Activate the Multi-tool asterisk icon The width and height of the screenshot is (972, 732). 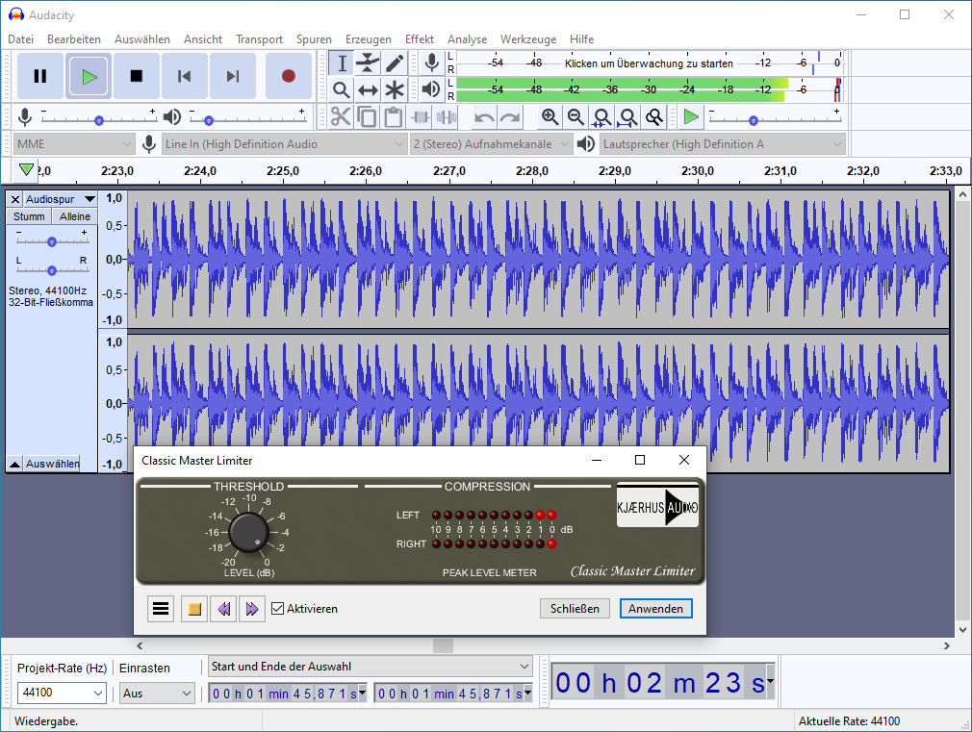[x=395, y=89]
